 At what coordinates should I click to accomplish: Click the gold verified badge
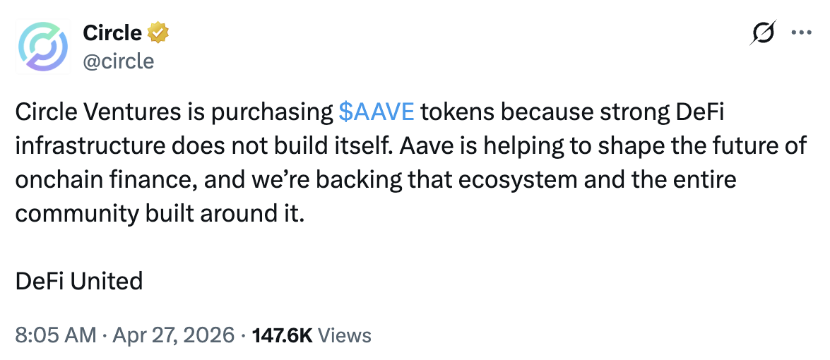(x=157, y=32)
